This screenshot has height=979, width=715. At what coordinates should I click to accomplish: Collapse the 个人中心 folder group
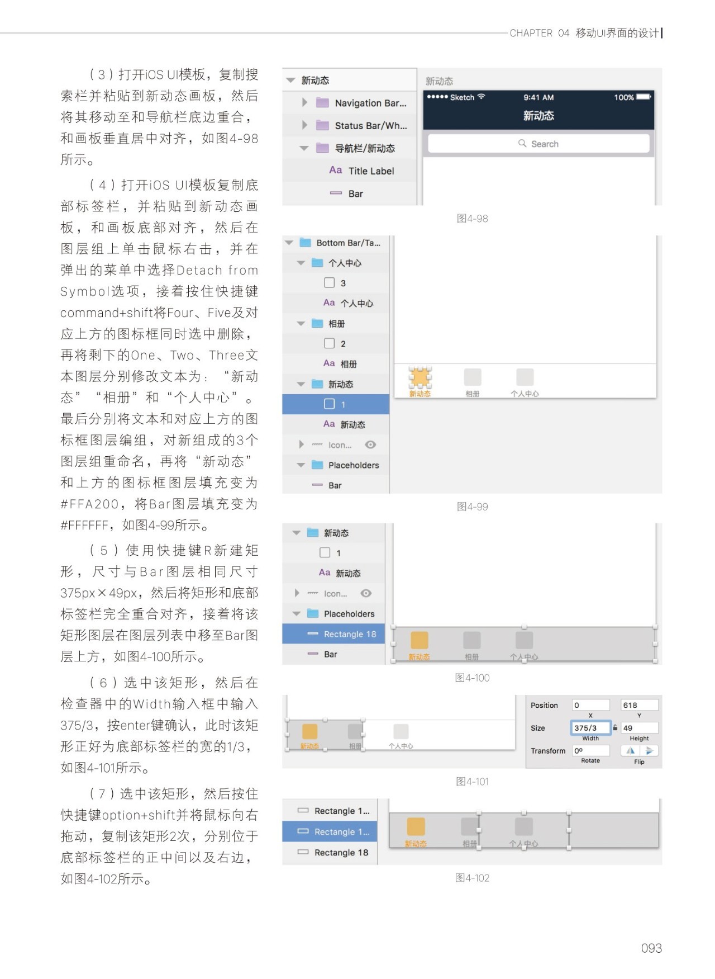tap(301, 263)
